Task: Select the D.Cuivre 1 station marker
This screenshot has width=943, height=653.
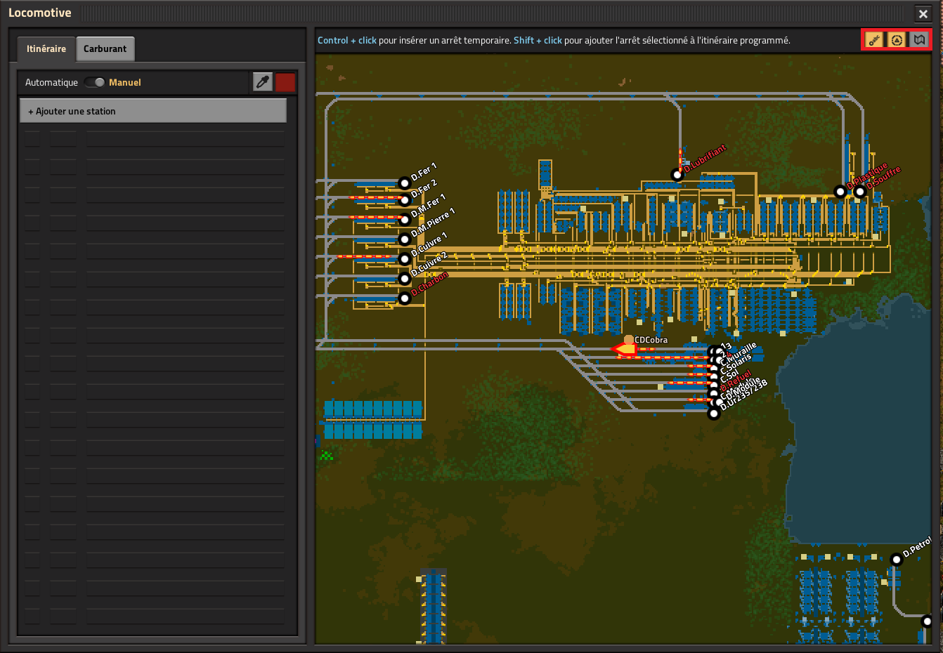Action: (x=405, y=259)
